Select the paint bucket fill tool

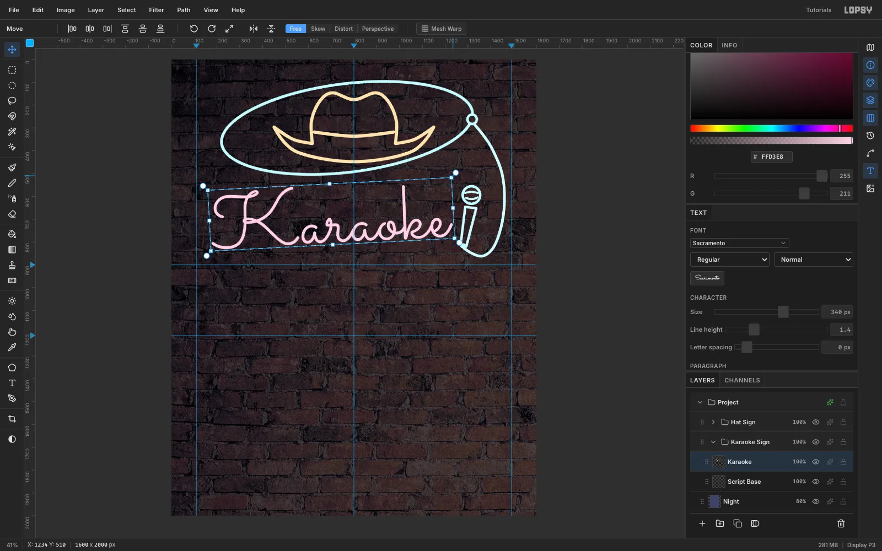[x=12, y=234]
